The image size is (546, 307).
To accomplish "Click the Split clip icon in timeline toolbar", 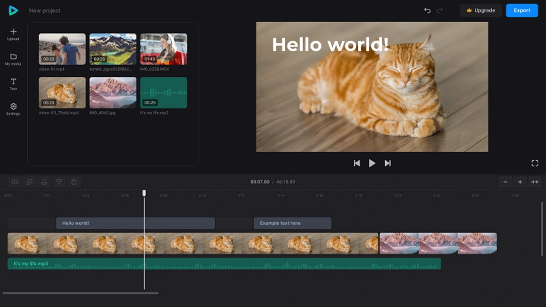I will [x=15, y=182].
